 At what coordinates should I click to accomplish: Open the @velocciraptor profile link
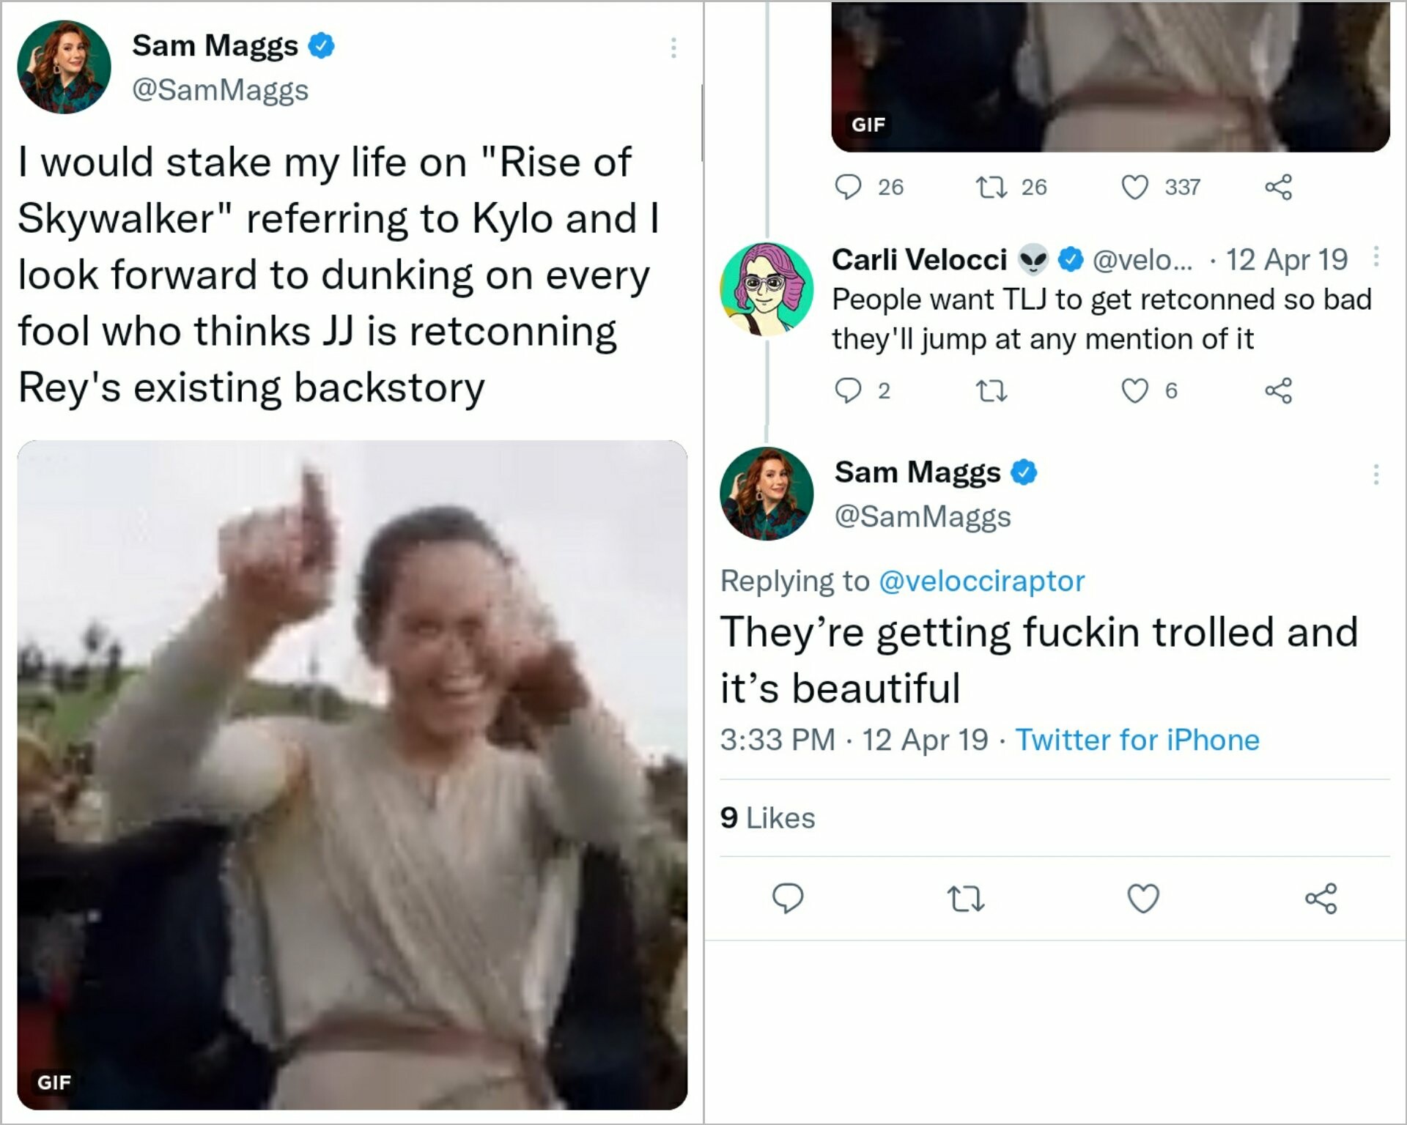981,581
